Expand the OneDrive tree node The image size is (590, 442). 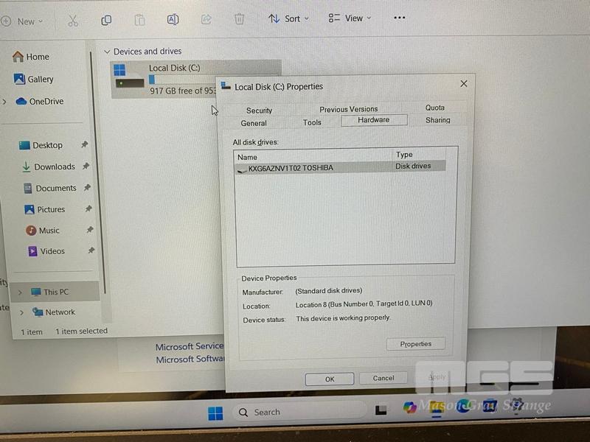4,102
